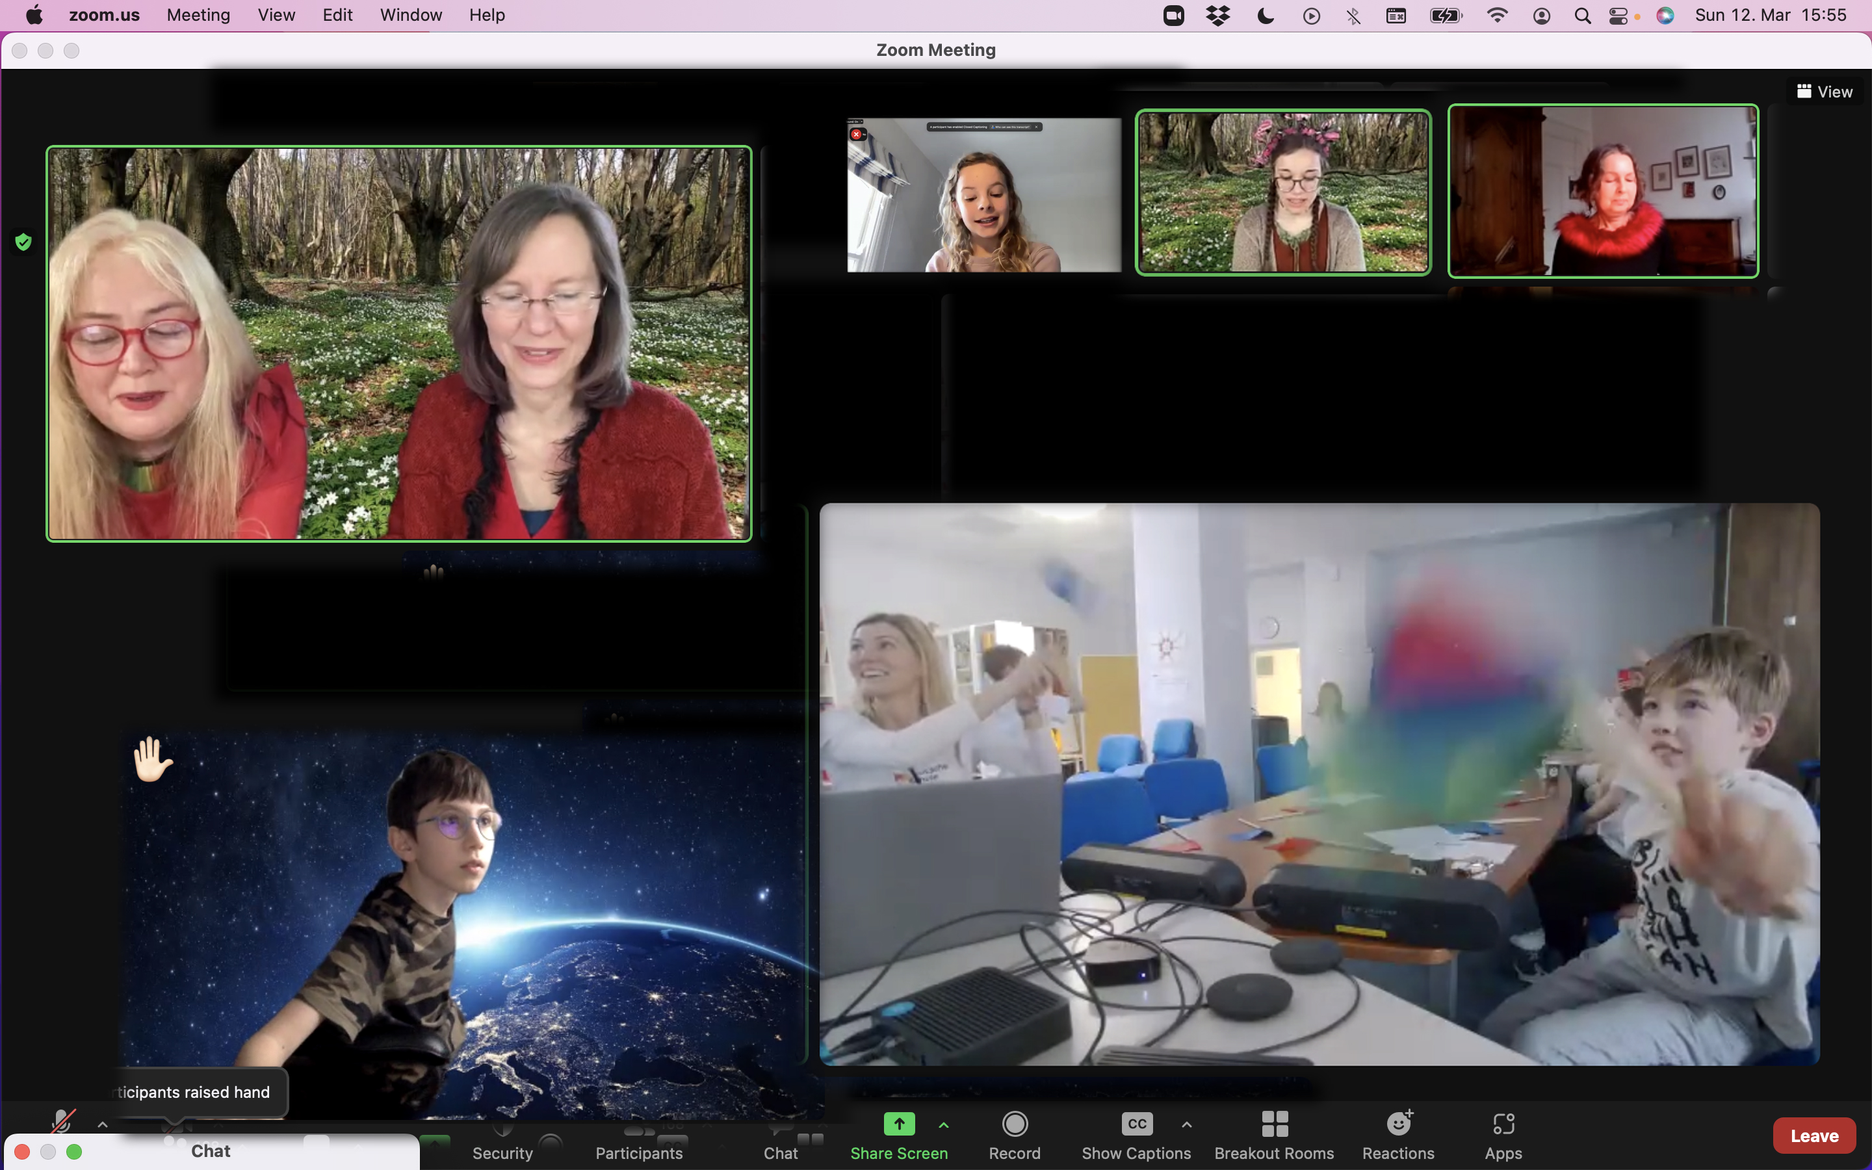
Task: Open the Apple menu
Action: (x=34, y=15)
